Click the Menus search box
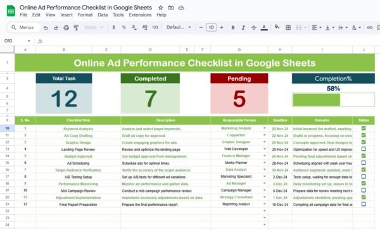Viewport: 380px width, 230px height. click(23, 27)
